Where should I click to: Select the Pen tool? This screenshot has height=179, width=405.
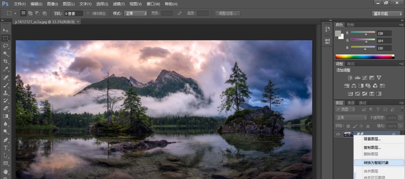click(x=6, y=140)
